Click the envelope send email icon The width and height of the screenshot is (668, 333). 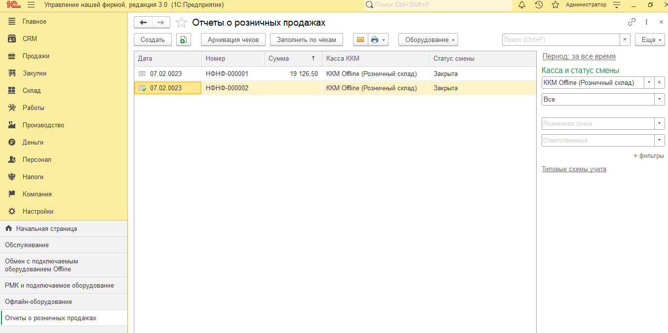coord(360,40)
